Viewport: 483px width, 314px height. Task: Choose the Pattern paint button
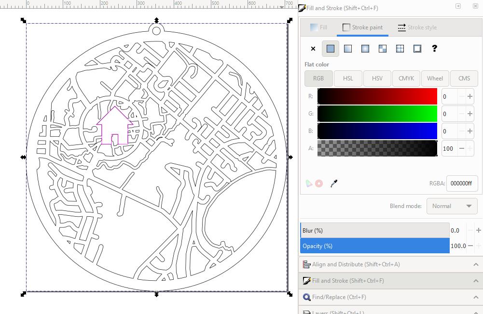pyautogui.click(x=400, y=49)
